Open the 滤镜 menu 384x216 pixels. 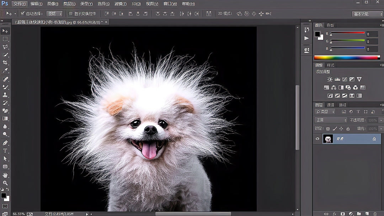(121, 4)
